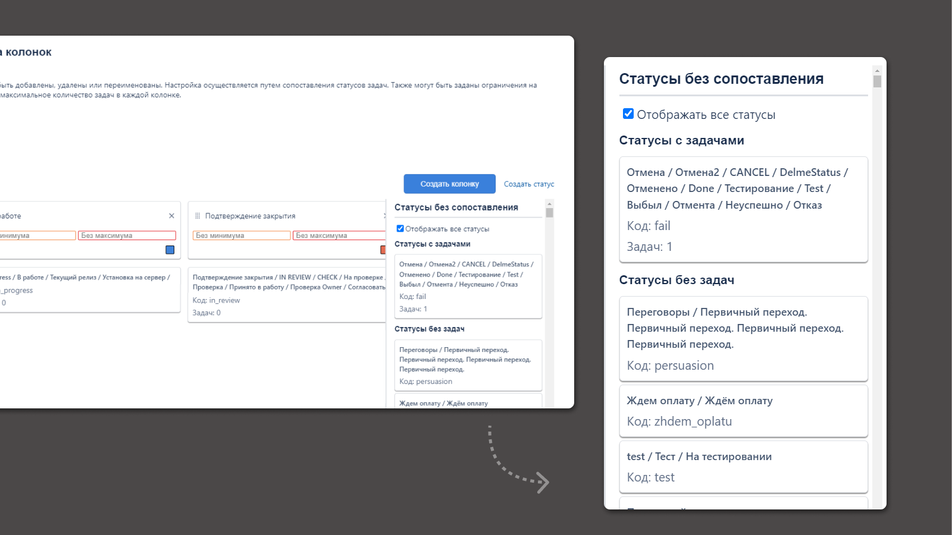
Task: Select the 'Код: zhdem_oplatu' status card
Action: pyautogui.click(x=743, y=411)
